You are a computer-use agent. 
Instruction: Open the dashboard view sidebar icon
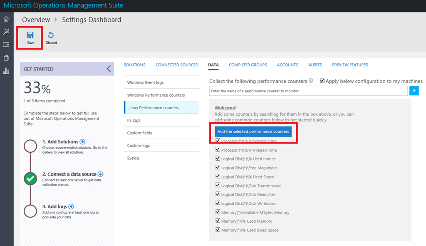click(6, 45)
